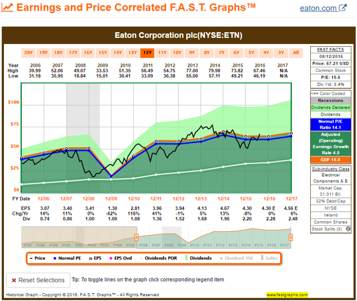Click the 12/09 FY date label
This screenshot has width=357, height=301.
point(111,199)
